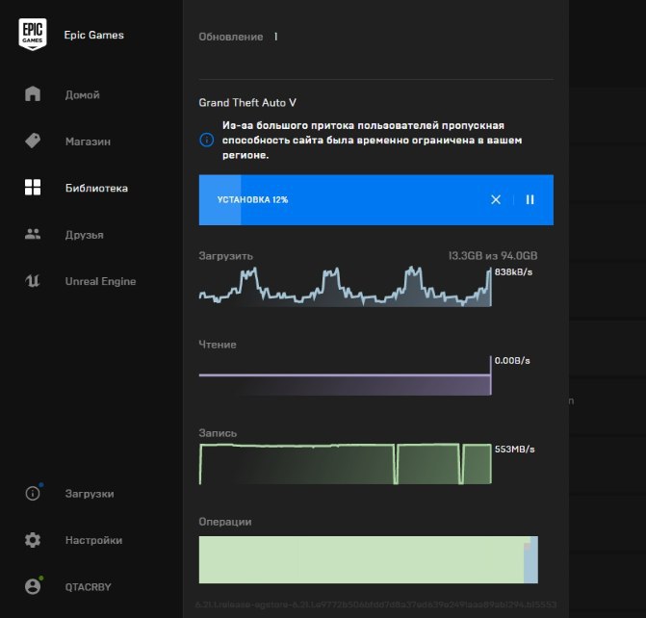The height and width of the screenshot is (618, 646).
Task: Open the QTACRBY account link
Action: coord(89,586)
